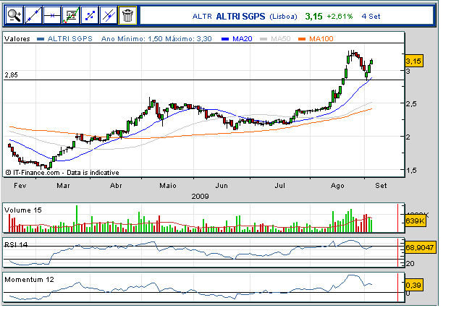451x334 pixels.
Task: Click the gray MA50 color marker
Action: pyautogui.click(x=264, y=39)
